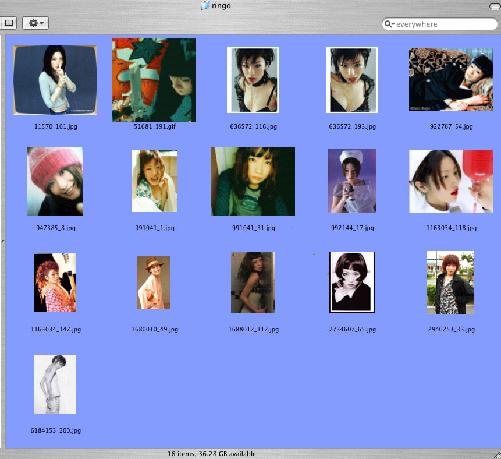The image size is (501, 459).
Task: Select thumbnail of 1163034_147.jpg
Action: (x=55, y=283)
